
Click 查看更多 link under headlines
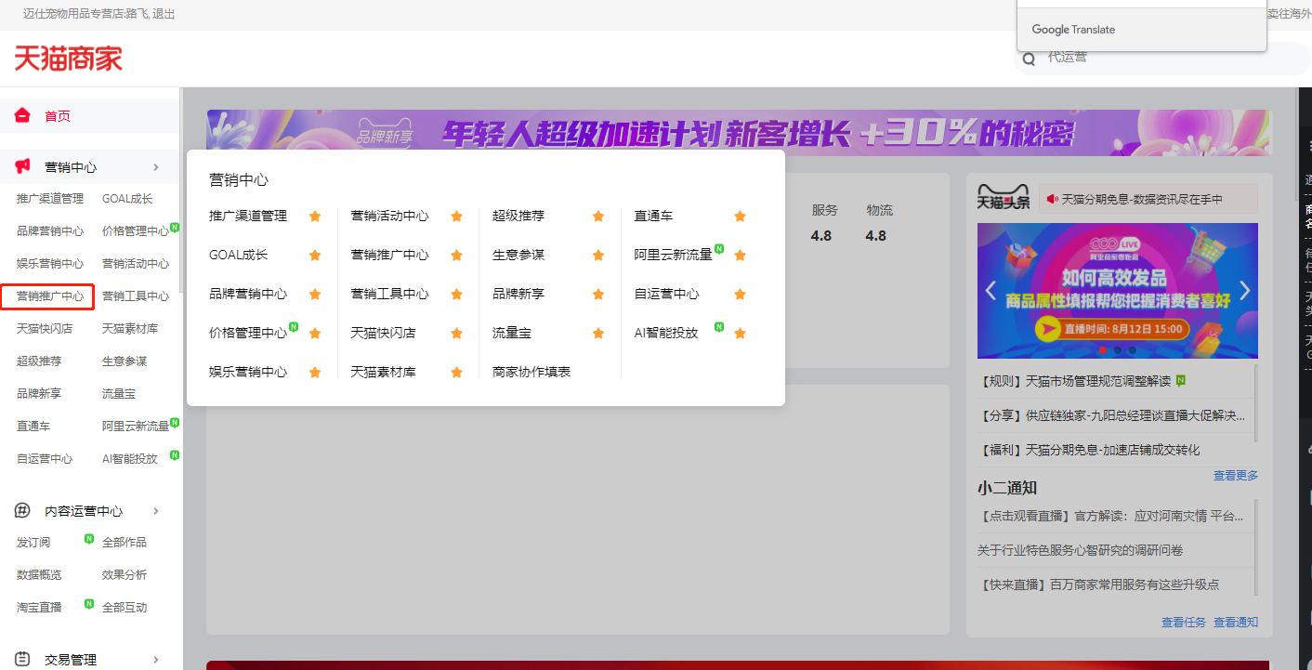pyautogui.click(x=1236, y=475)
